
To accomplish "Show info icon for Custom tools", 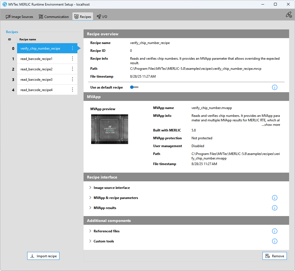I will click(x=275, y=241).
